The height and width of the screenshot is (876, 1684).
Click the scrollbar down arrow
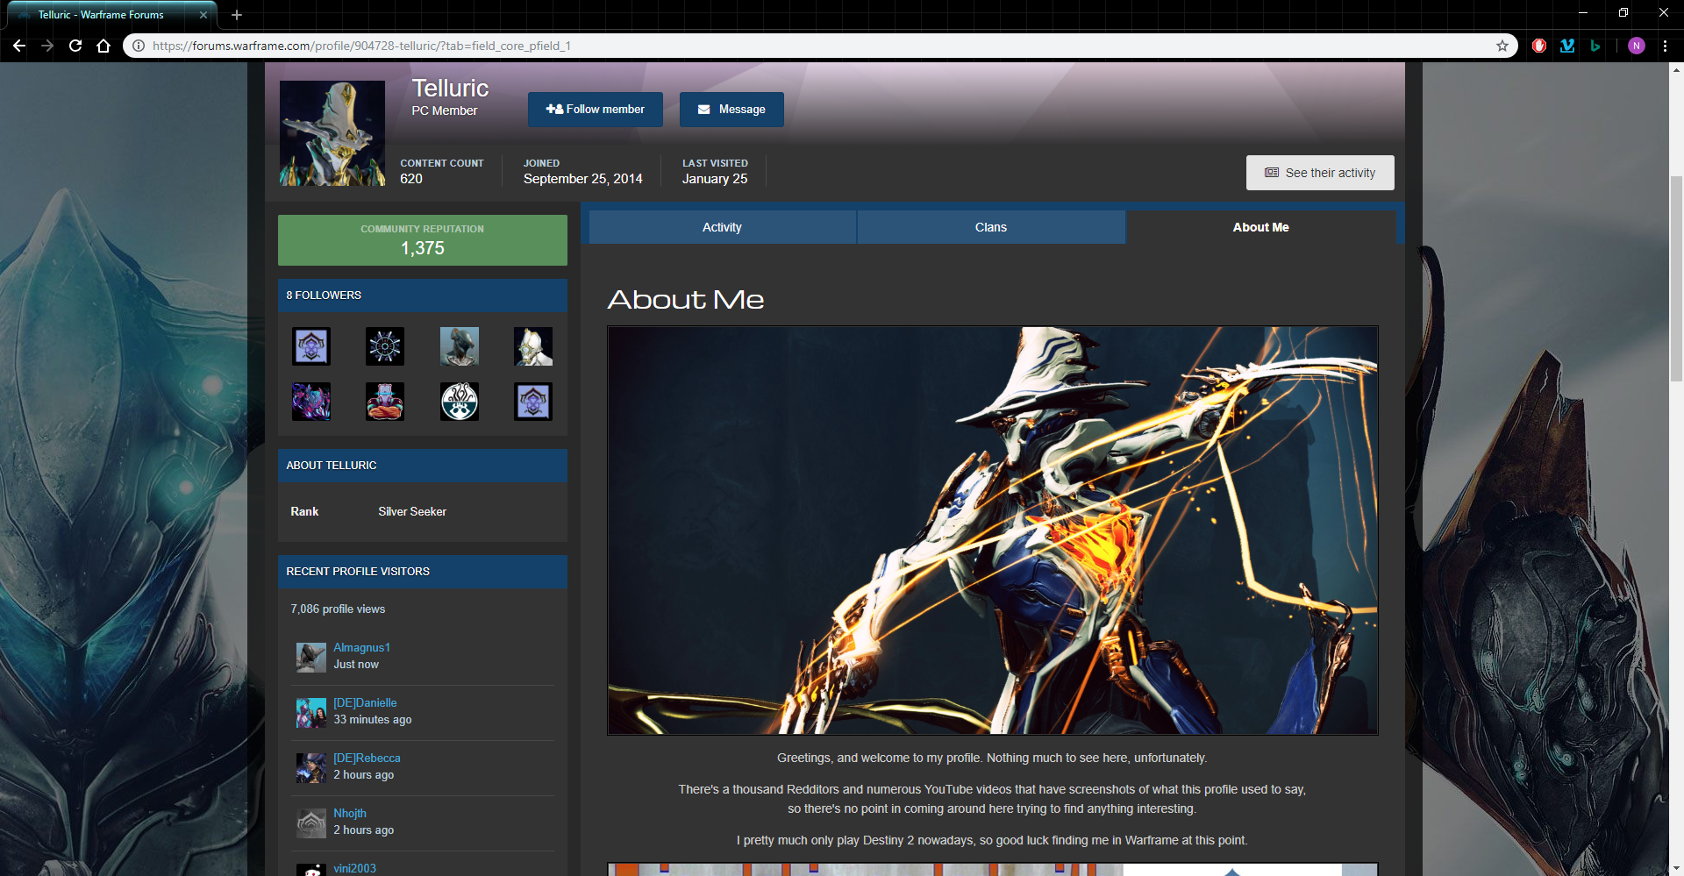[1676, 869]
